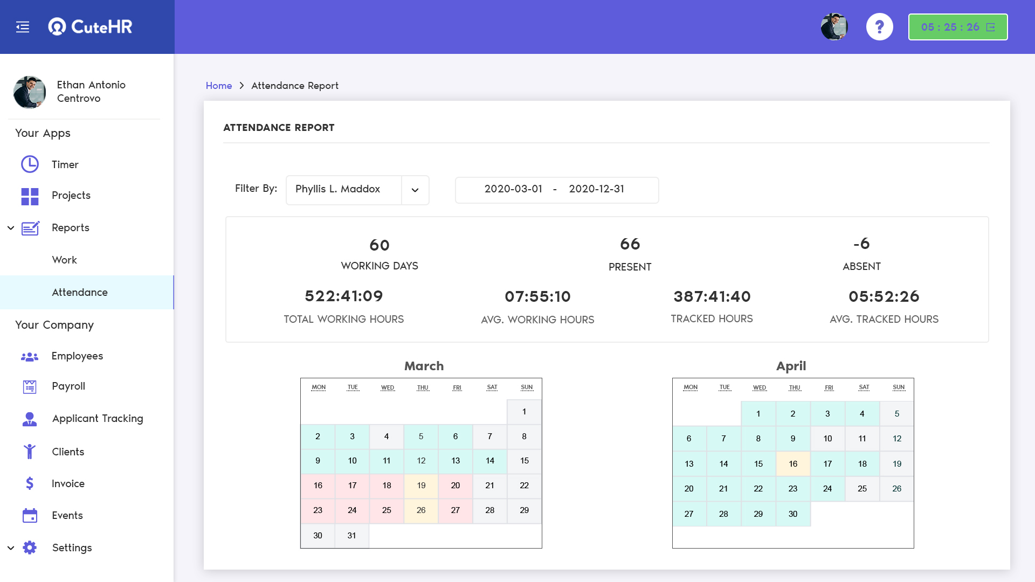Open the Phyllis L. Maddox employee dropdown
This screenshot has width=1035, height=582.
pyautogui.click(x=415, y=190)
